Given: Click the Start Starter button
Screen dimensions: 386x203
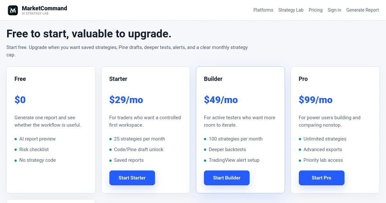Looking at the screenshot, I should (x=132, y=178).
